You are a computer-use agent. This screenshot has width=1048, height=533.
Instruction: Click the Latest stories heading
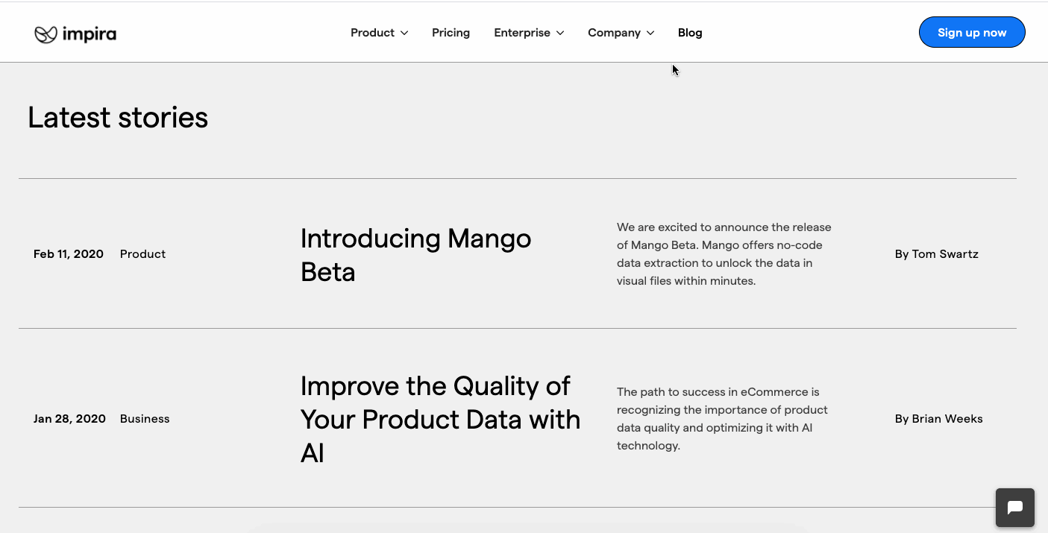tap(118, 118)
